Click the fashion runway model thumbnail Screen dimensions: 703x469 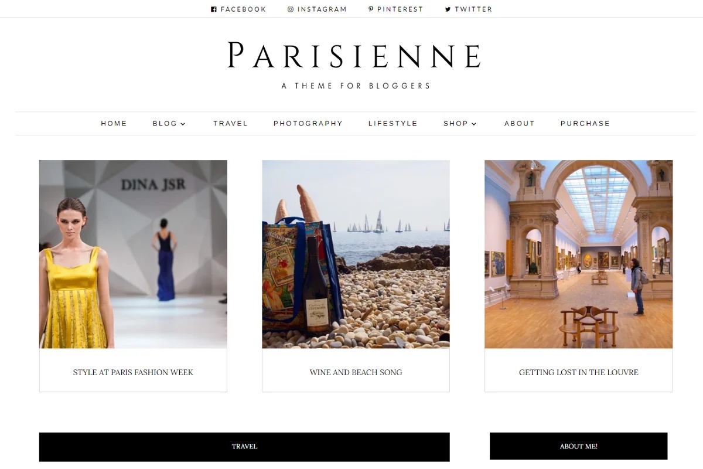[133, 254]
